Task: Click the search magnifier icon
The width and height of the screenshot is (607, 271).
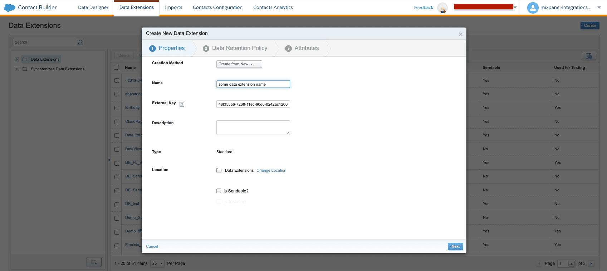Action: [80, 42]
